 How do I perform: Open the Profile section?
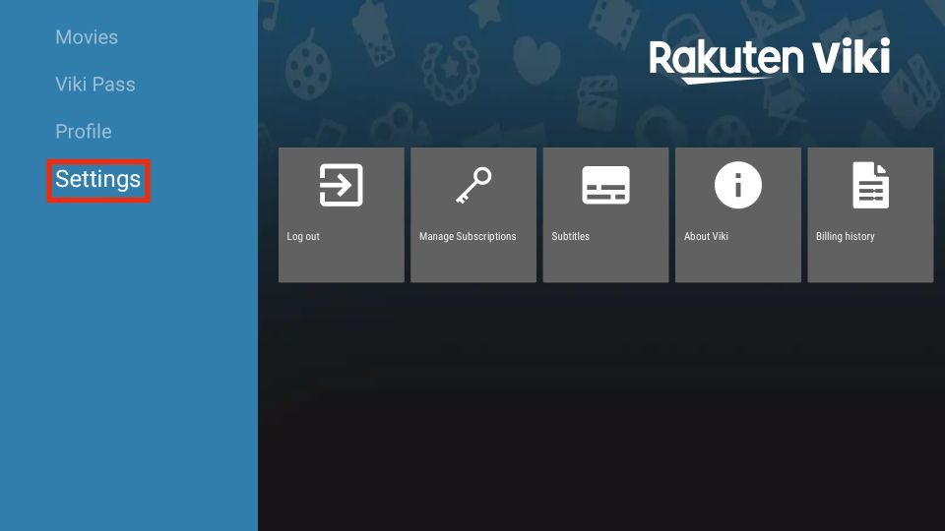pyautogui.click(x=83, y=131)
